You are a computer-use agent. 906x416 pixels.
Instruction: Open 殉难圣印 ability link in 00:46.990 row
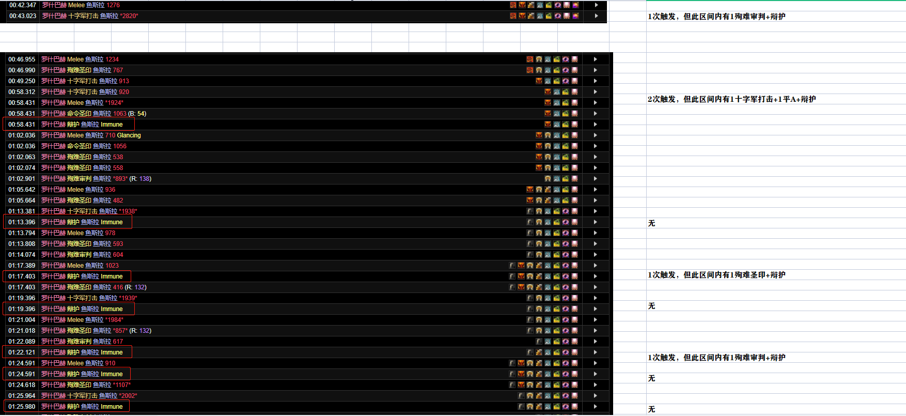click(79, 70)
